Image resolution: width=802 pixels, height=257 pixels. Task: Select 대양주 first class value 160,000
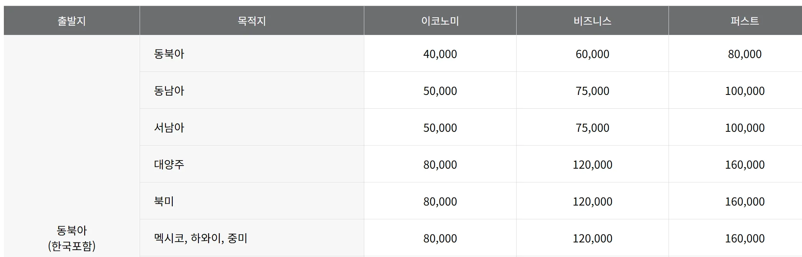(x=745, y=165)
